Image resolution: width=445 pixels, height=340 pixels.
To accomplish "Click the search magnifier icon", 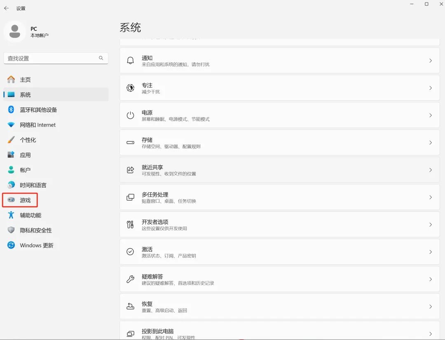I will click(101, 58).
